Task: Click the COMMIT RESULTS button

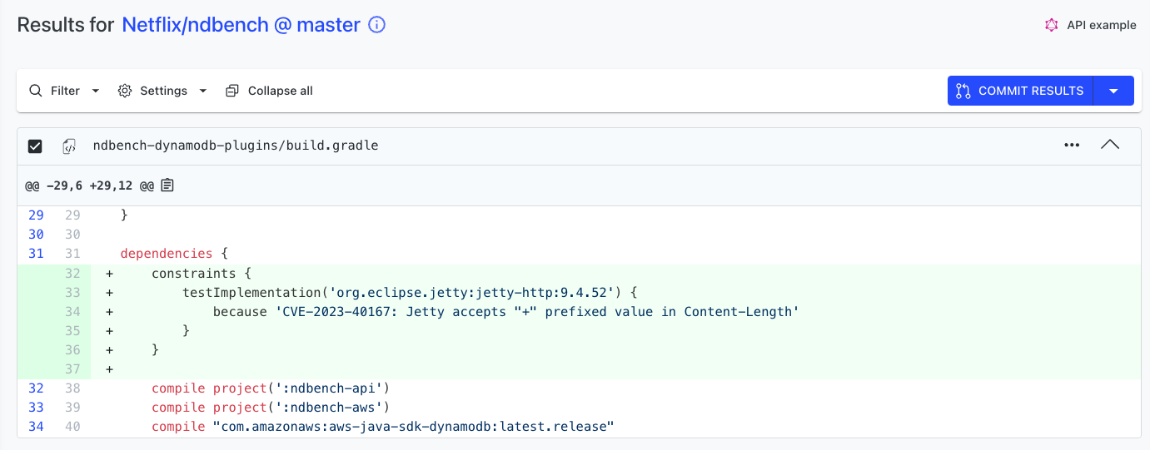Action: pyautogui.click(x=1020, y=91)
